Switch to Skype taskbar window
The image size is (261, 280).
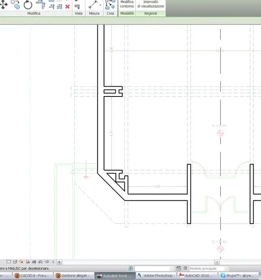(x=239, y=276)
